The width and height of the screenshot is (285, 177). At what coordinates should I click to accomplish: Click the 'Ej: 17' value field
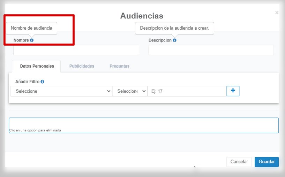[187, 91]
